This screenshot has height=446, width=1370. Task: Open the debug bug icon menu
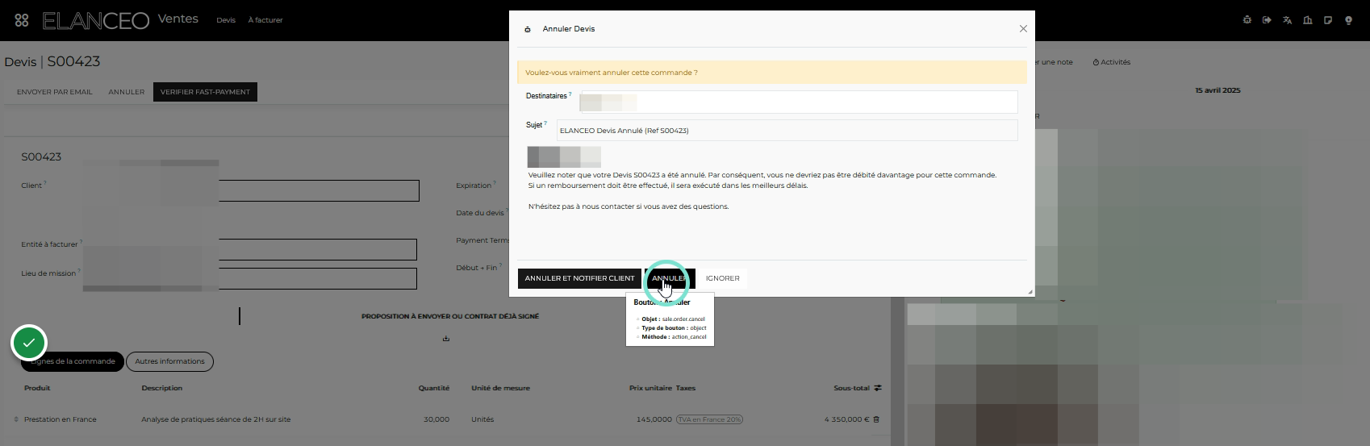click(x=1247, y=20)
